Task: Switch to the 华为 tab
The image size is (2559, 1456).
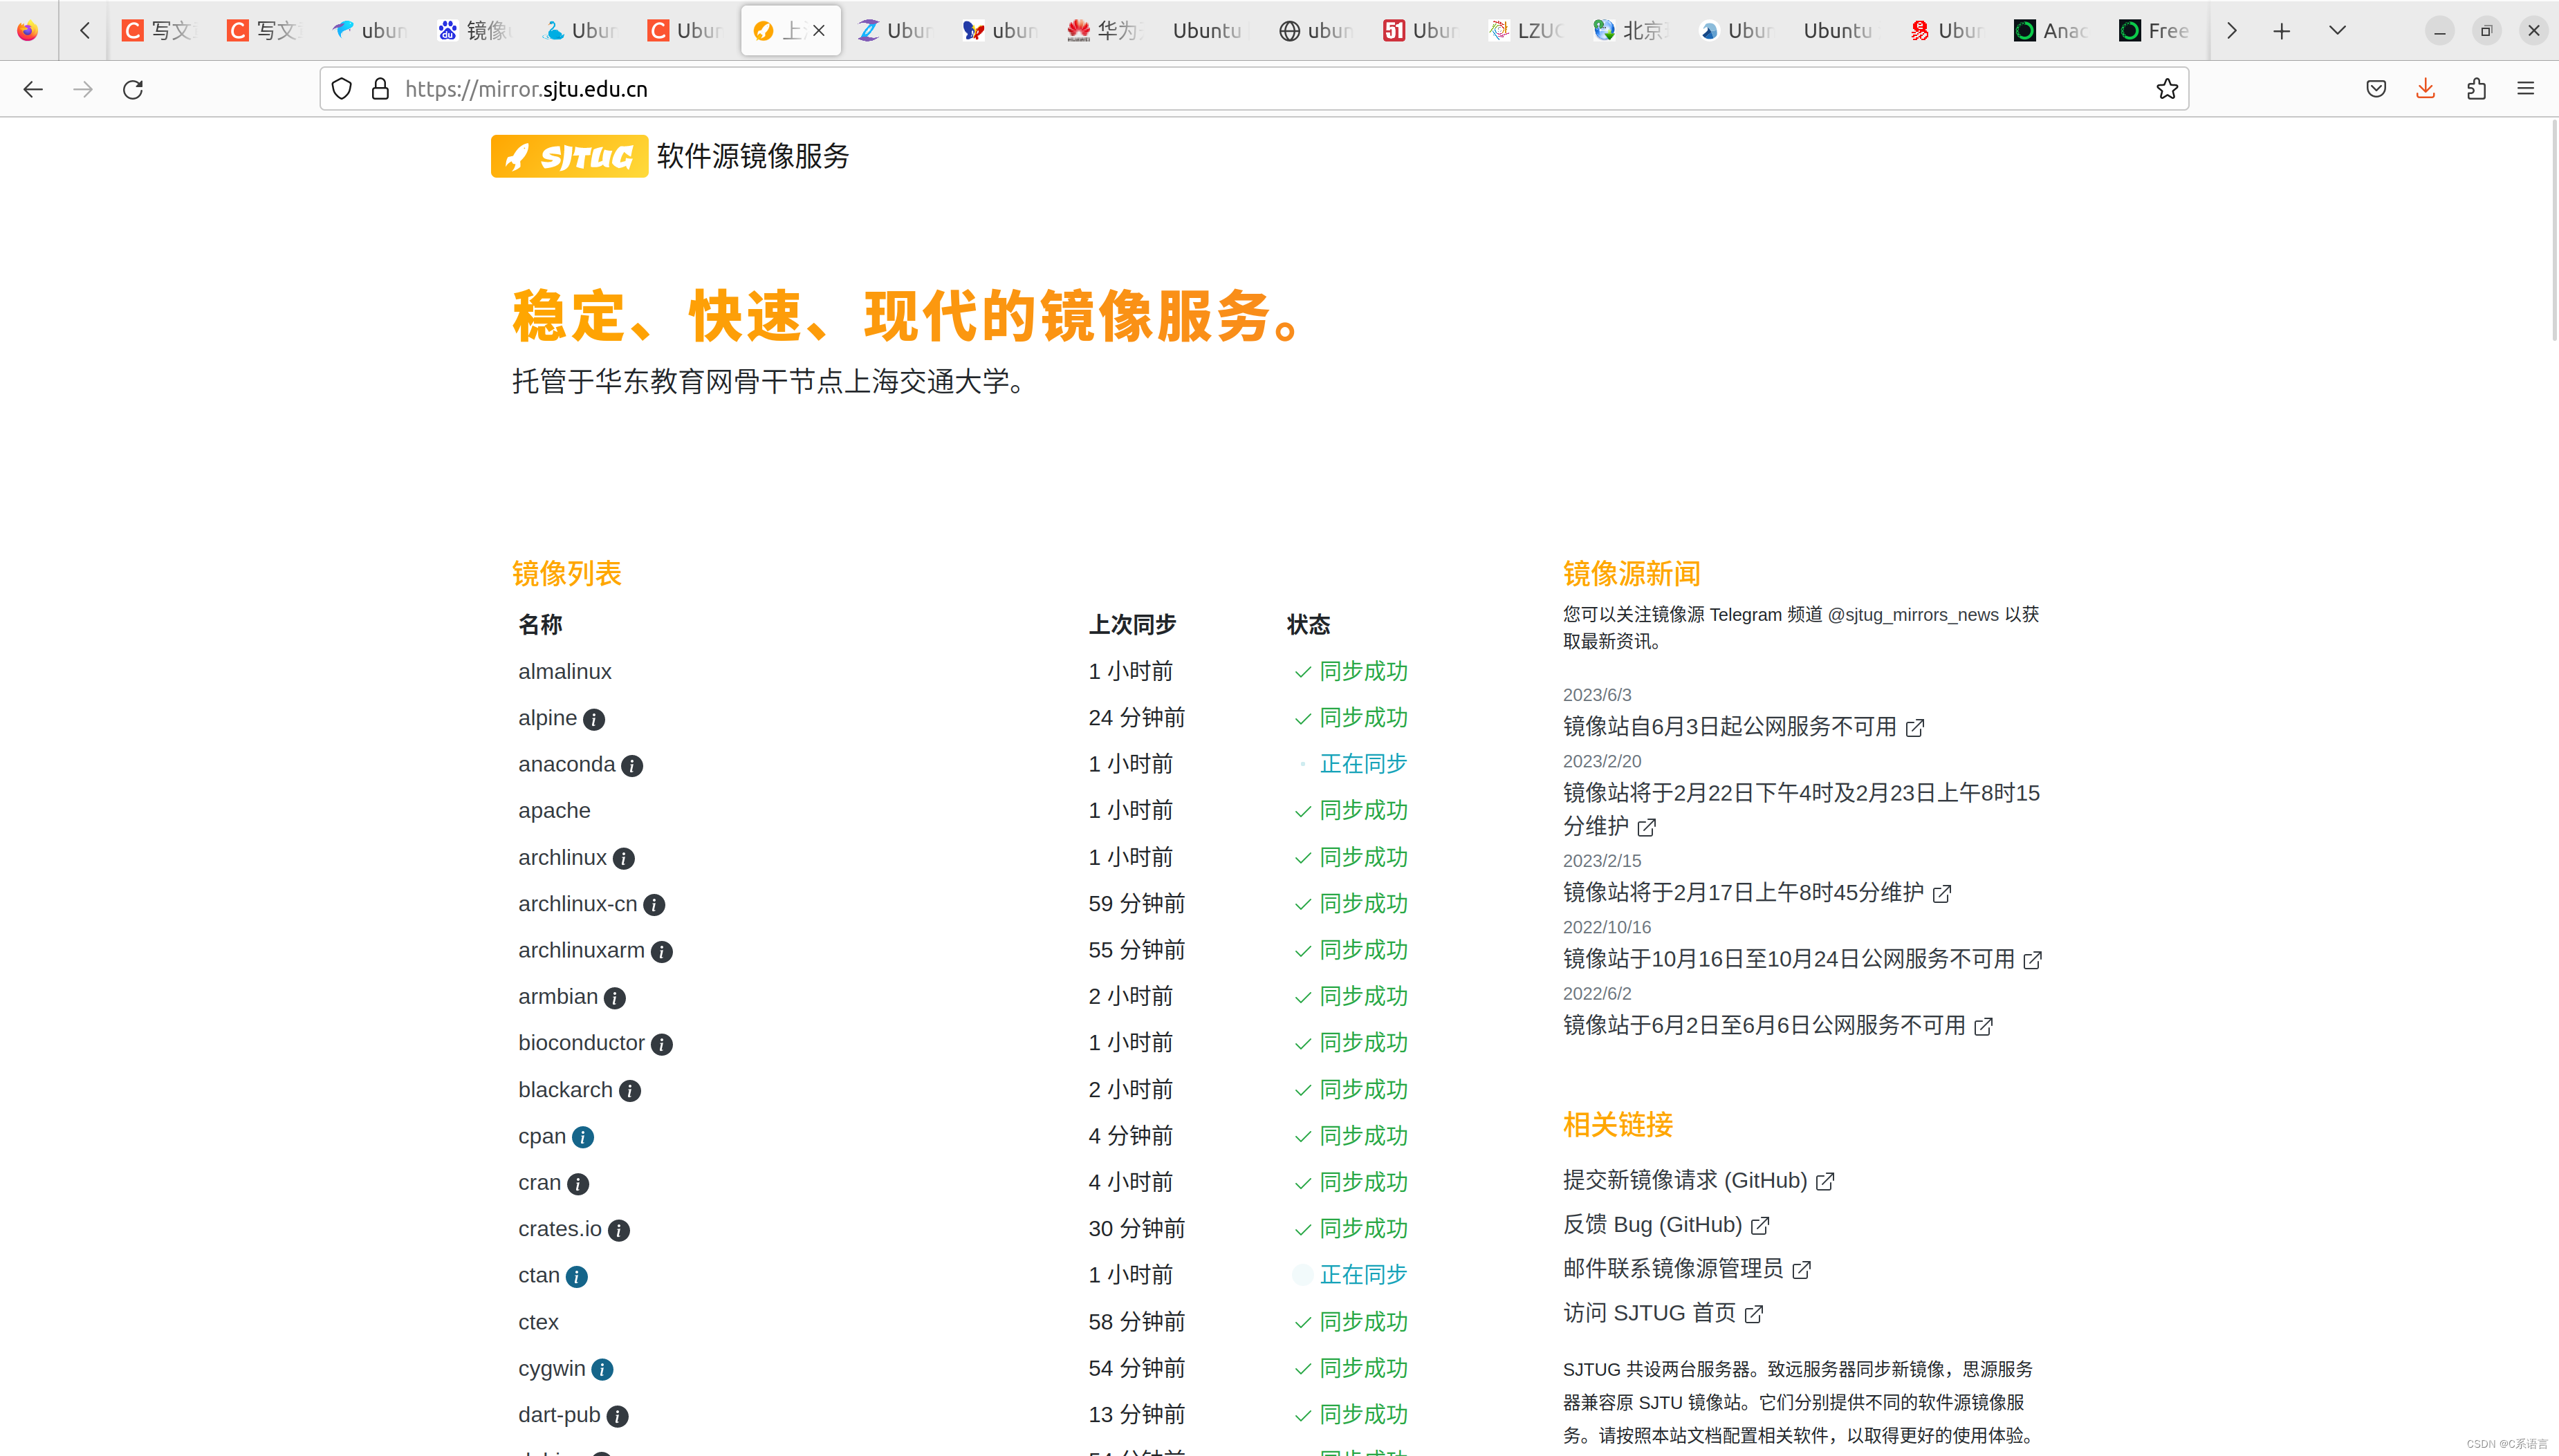Action: pos(1105,31)
